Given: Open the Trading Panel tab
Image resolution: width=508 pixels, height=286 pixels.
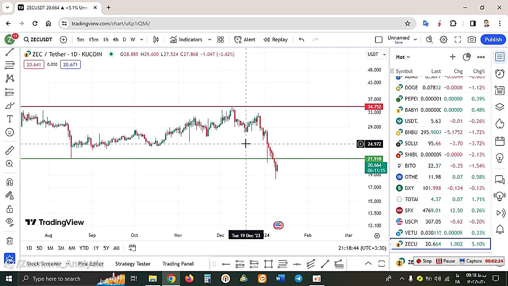Looking at the screenshot, I should coord(178,264).
